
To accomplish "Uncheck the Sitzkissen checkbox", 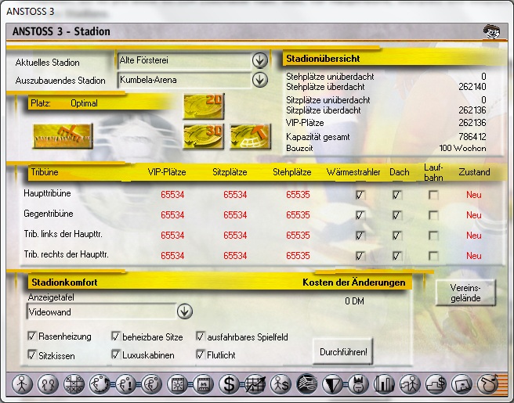I will tap(32, 355).
